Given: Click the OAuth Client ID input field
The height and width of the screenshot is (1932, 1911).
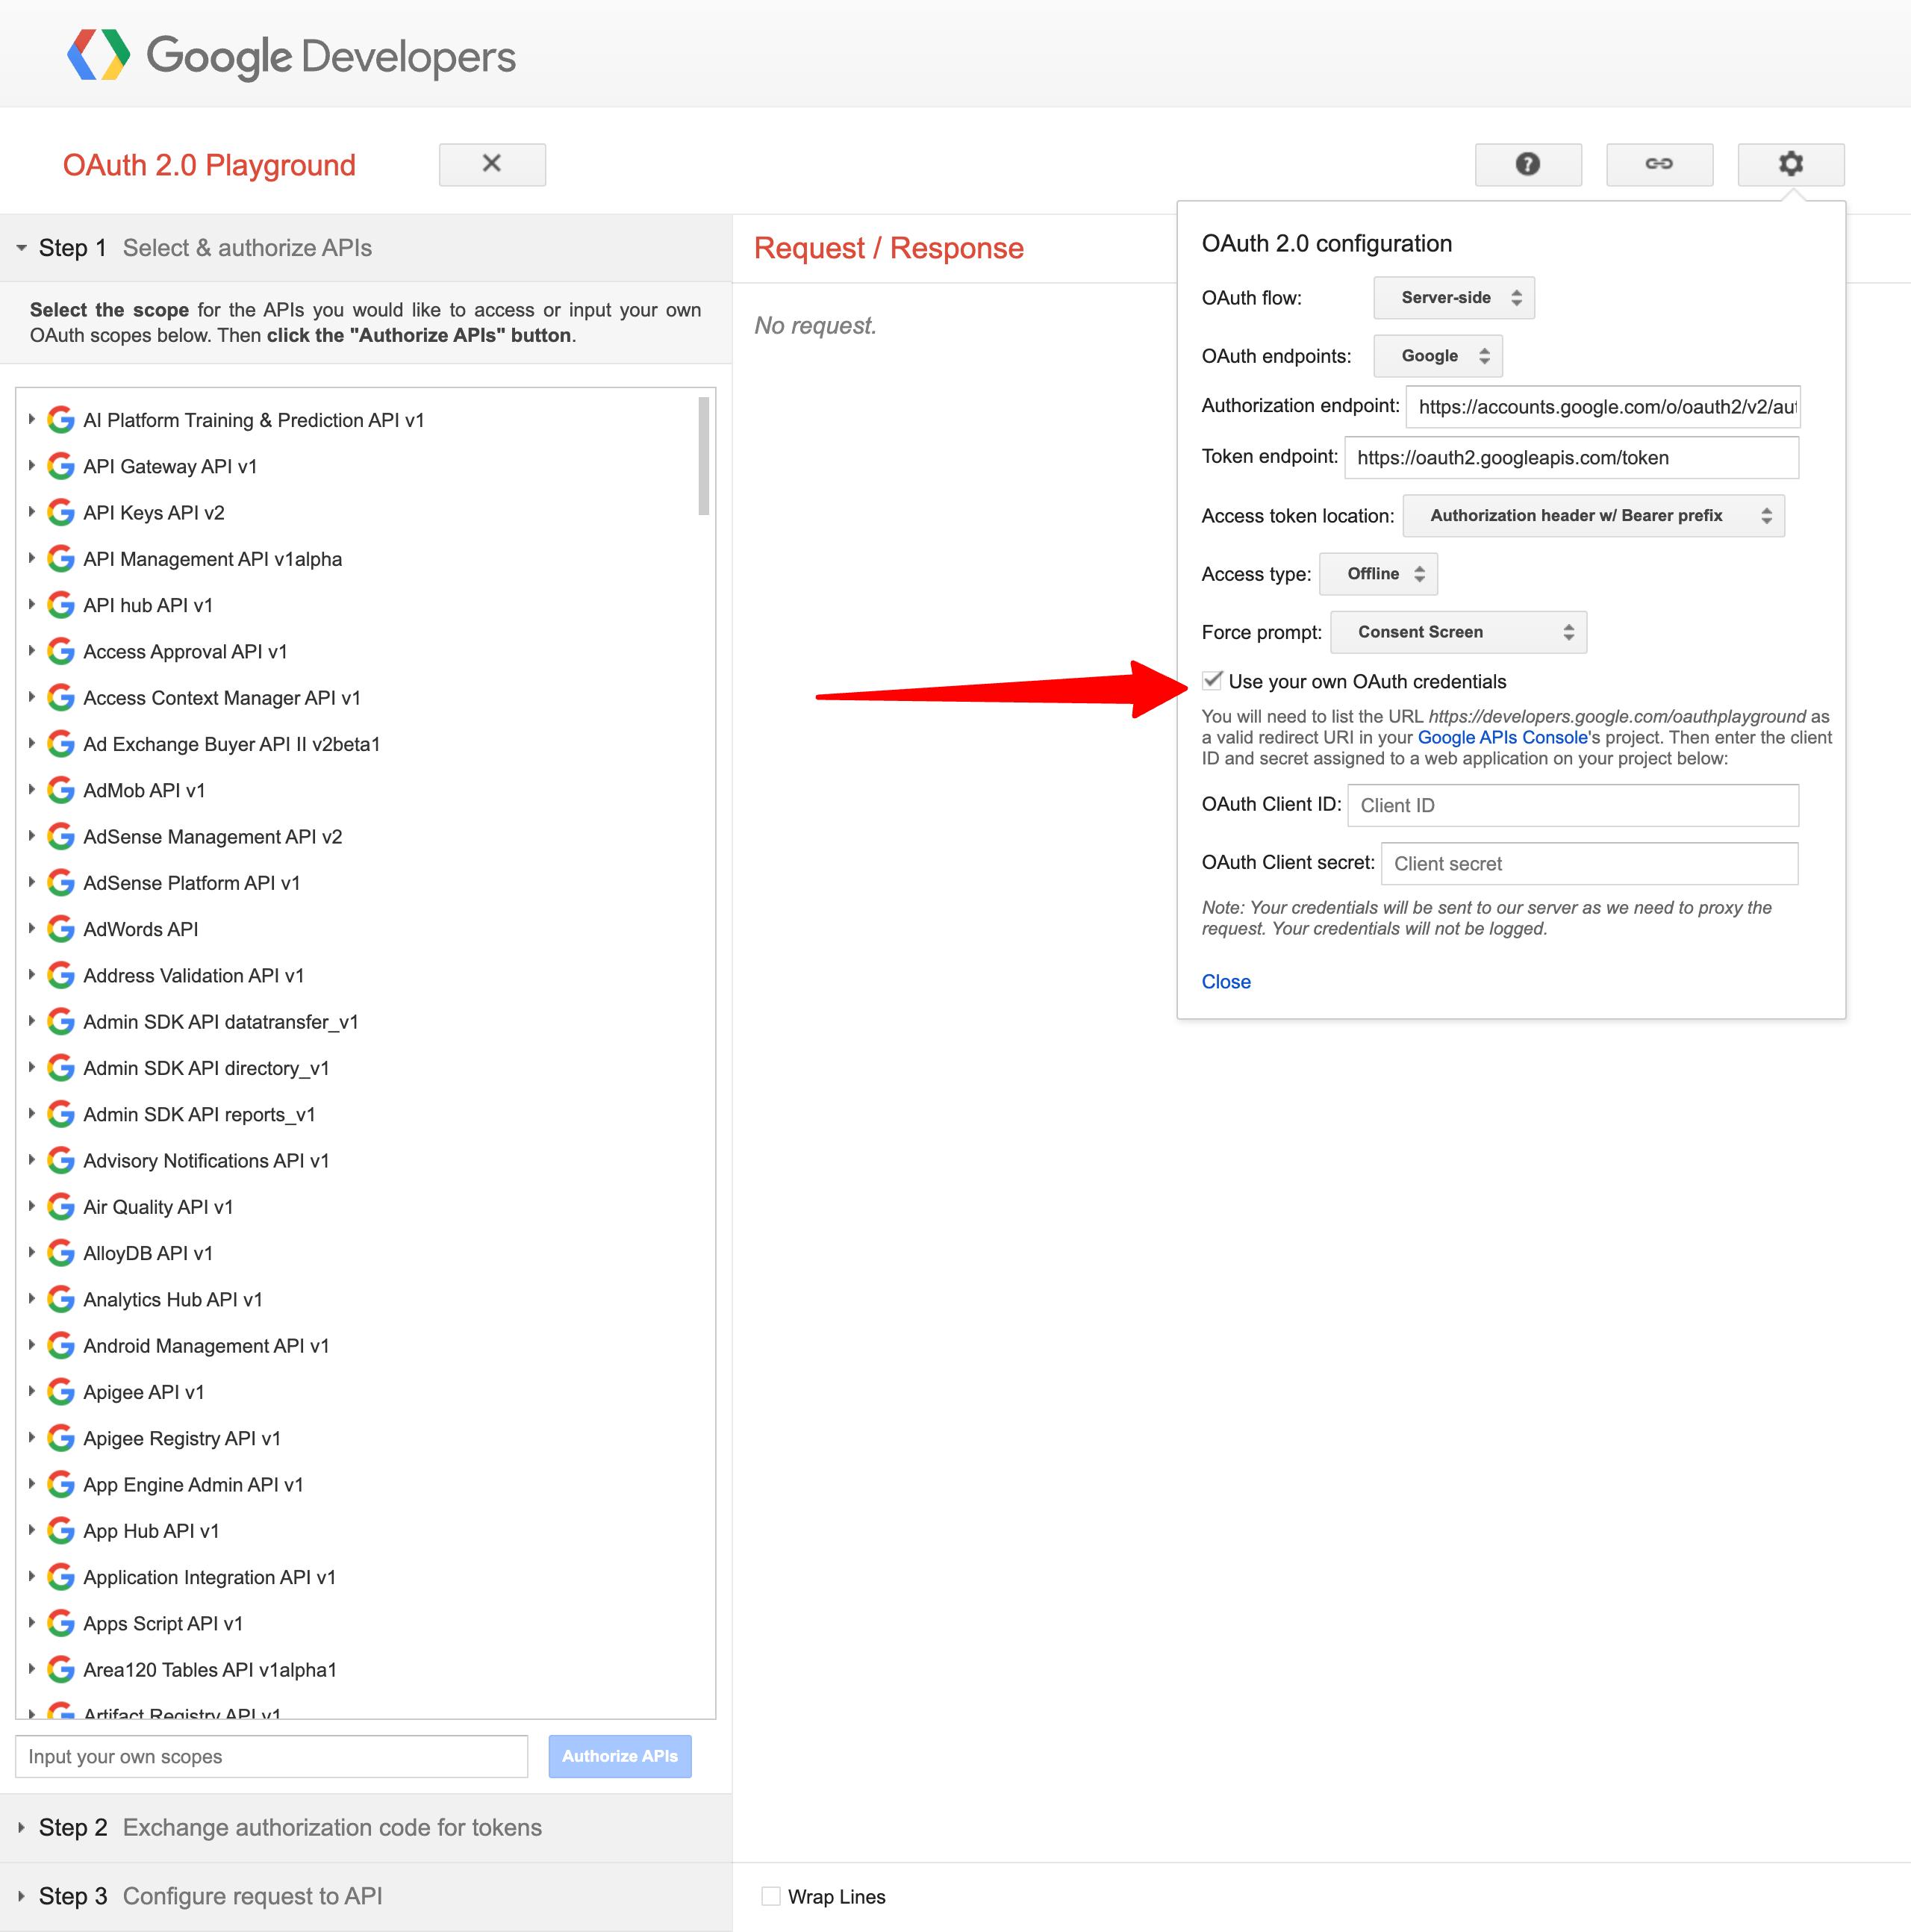Looking at the screenshot, I should [1571, 805].
